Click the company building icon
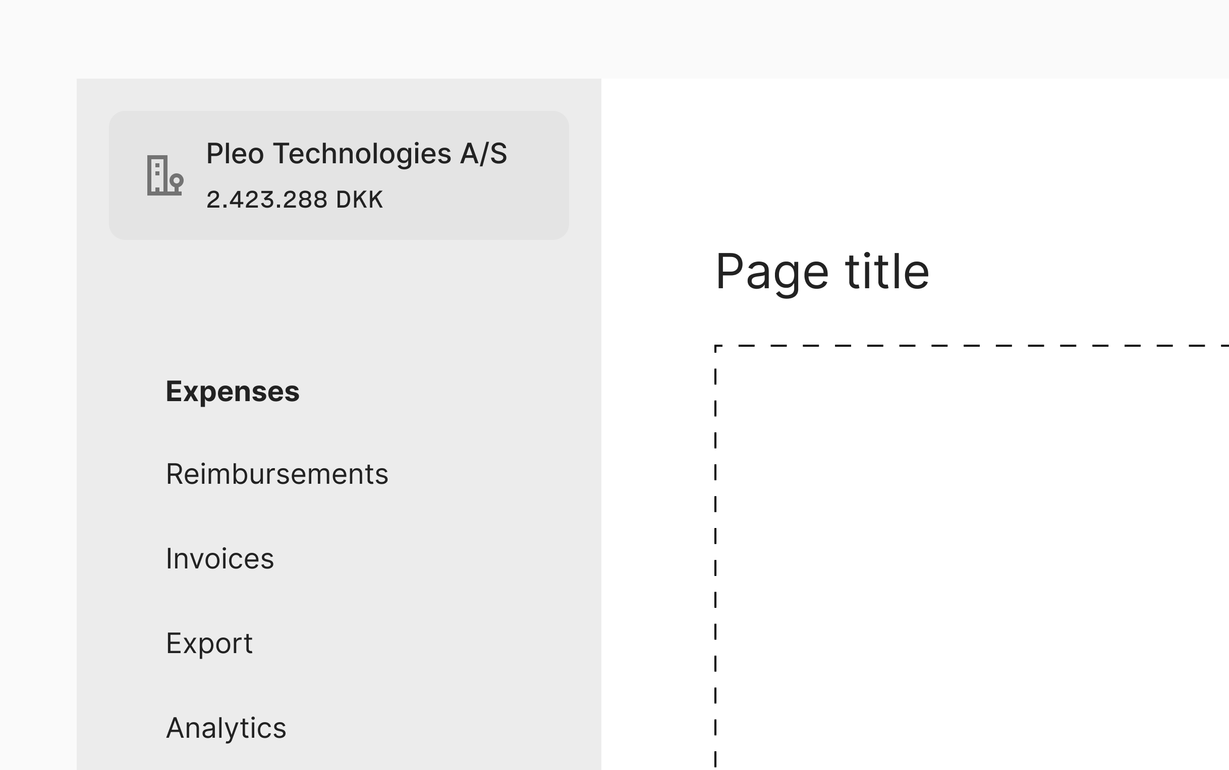This screenshot has width=1229, height=770. pyautogui.click(x=164, y=175)
